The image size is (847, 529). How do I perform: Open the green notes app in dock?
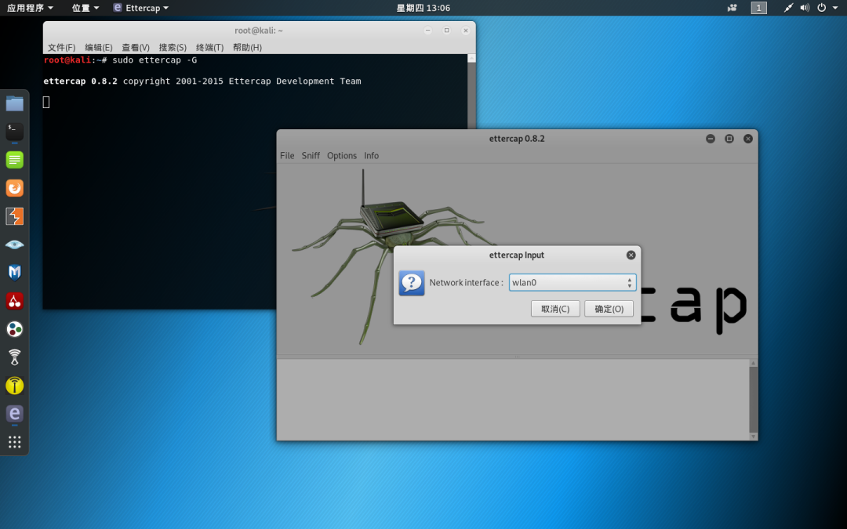point(15,160)
